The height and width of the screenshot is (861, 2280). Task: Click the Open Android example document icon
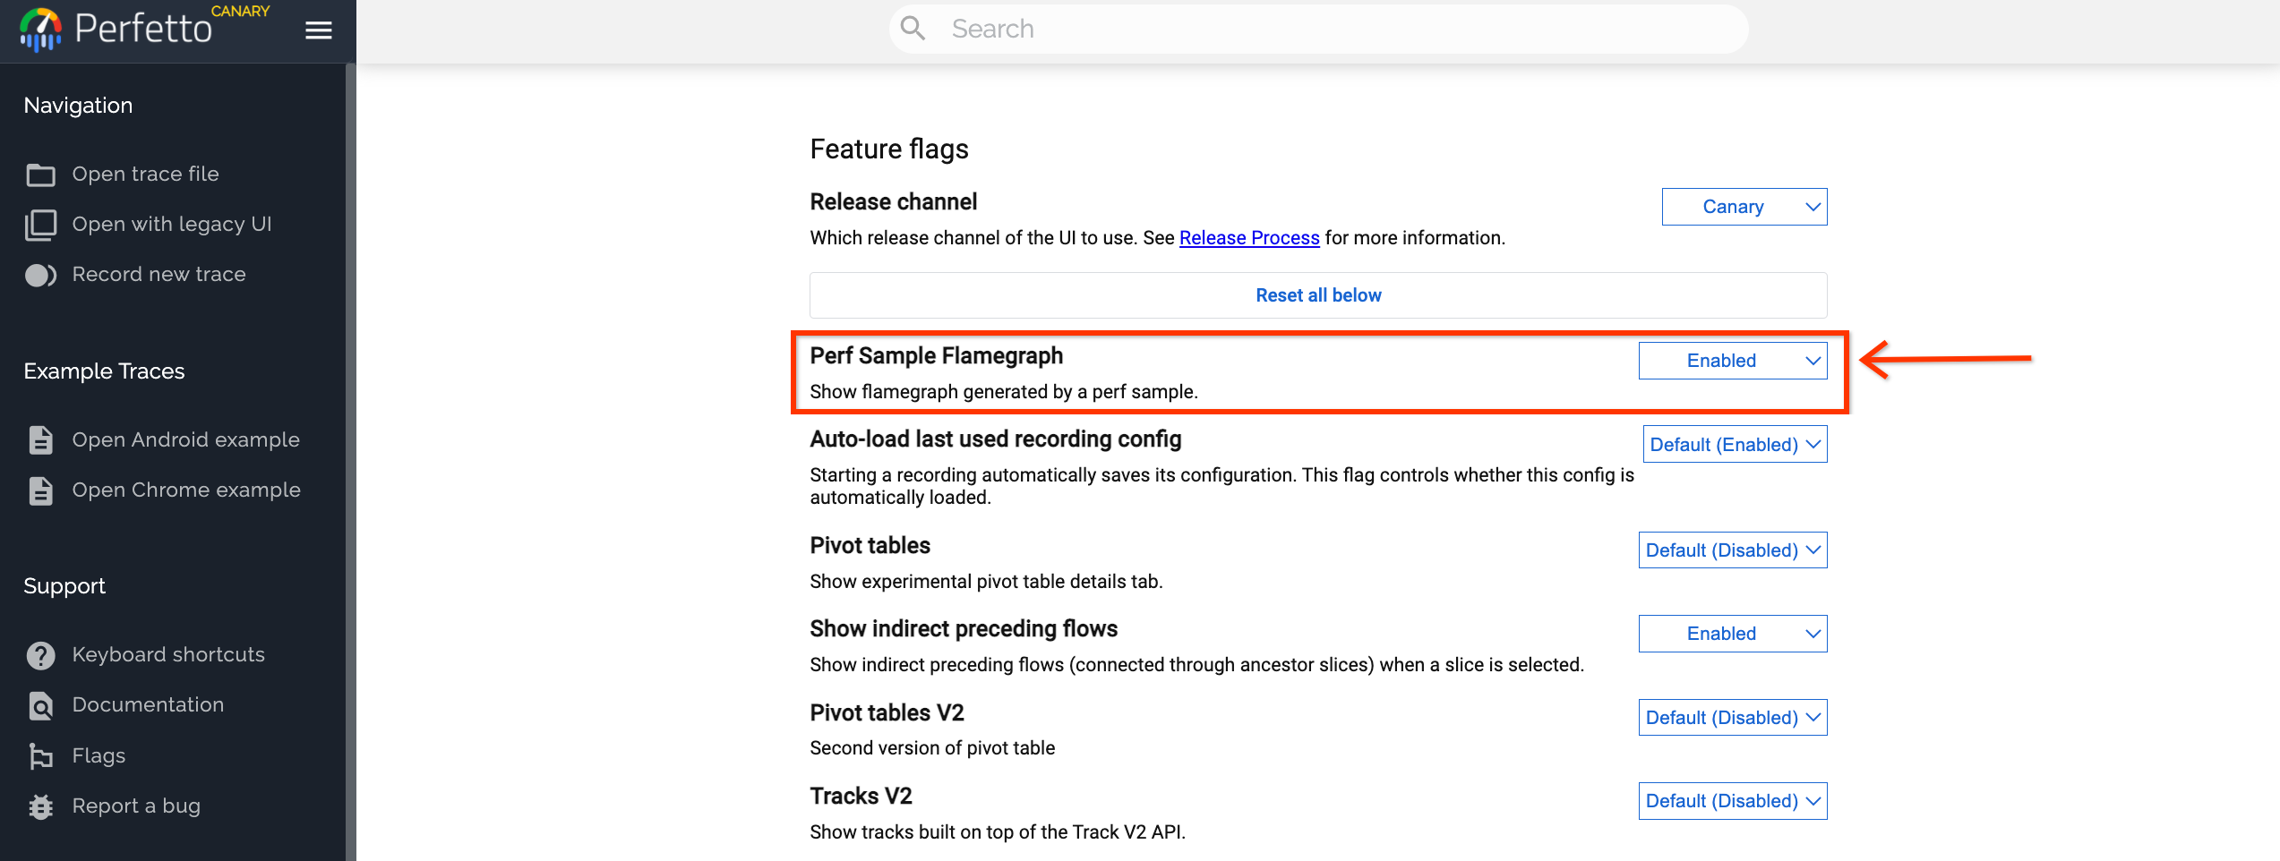pyautogui.click(x=40, y=440)
